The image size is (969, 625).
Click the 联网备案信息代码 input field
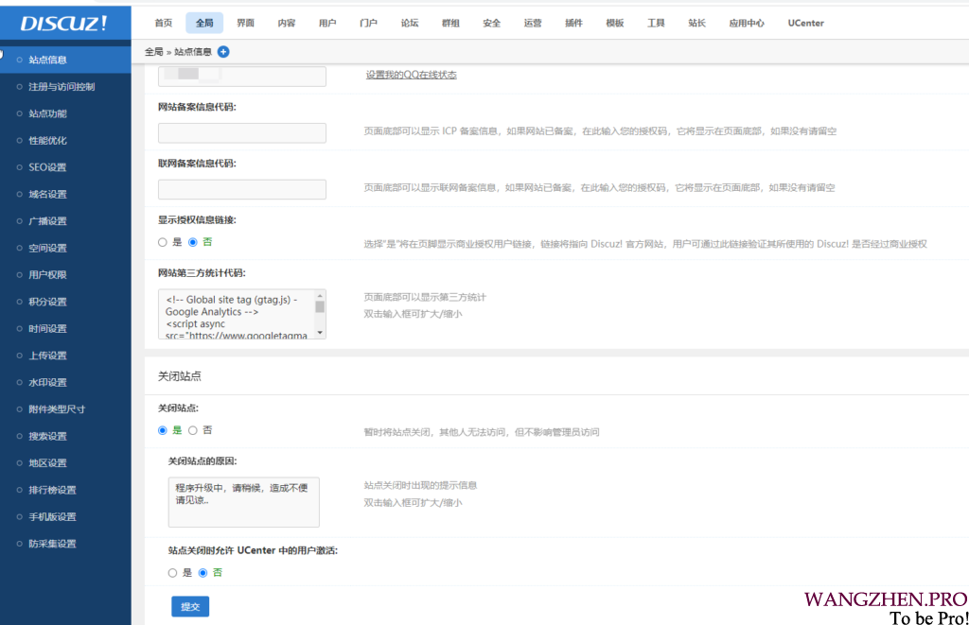[x=242, y=189]
